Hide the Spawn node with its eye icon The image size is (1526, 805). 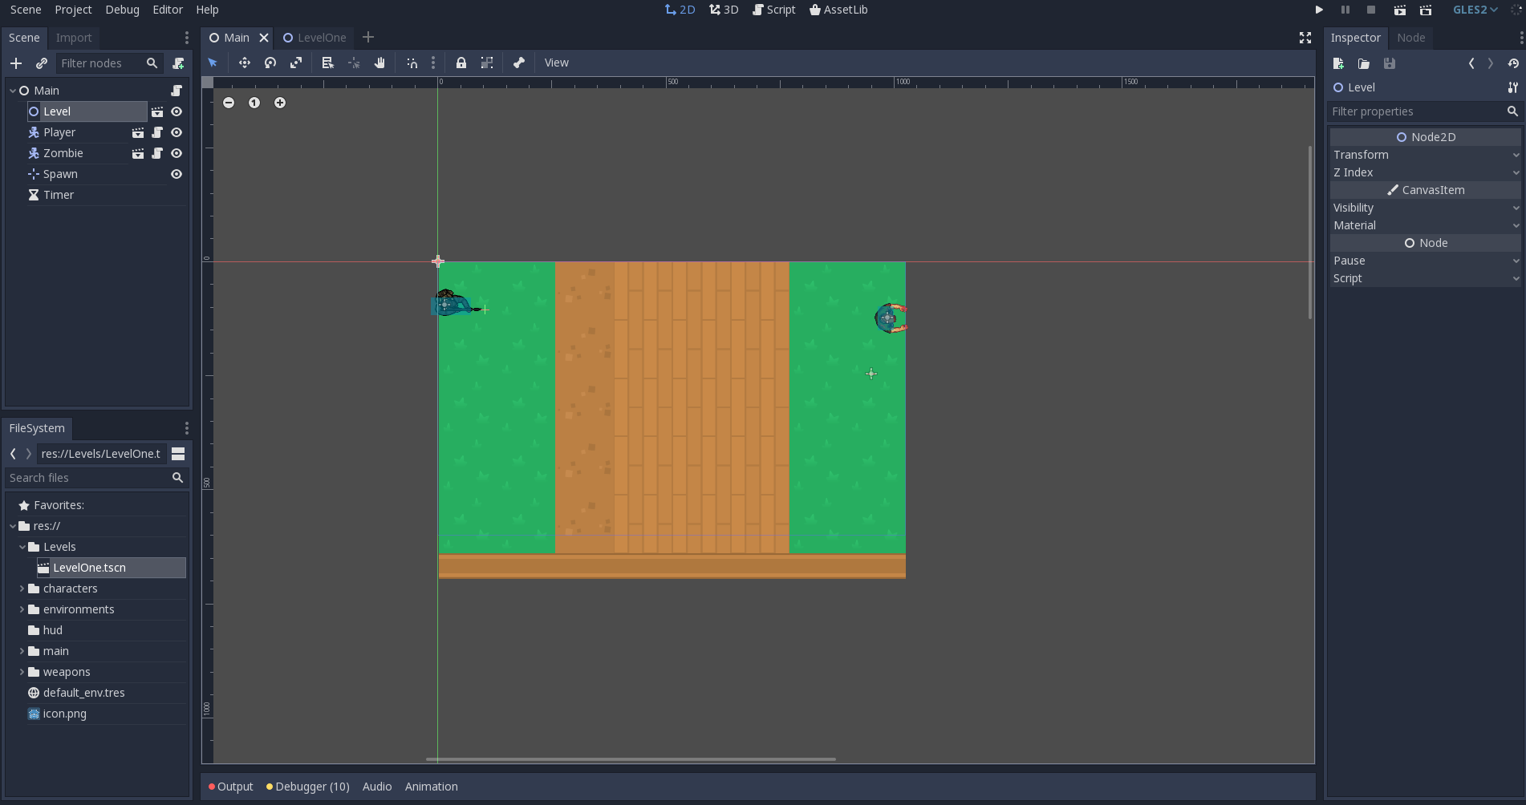pyautogui.click(x=176, y=174)
